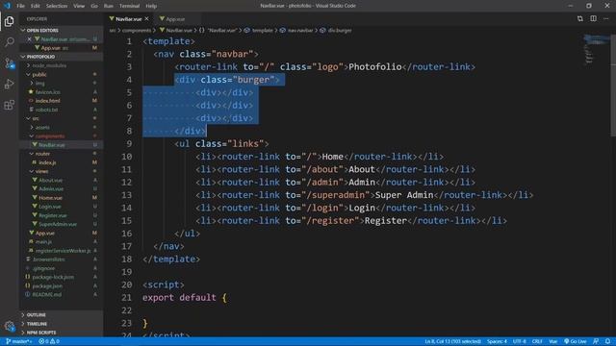Click the Go Live button

click(x=576, y=342)
